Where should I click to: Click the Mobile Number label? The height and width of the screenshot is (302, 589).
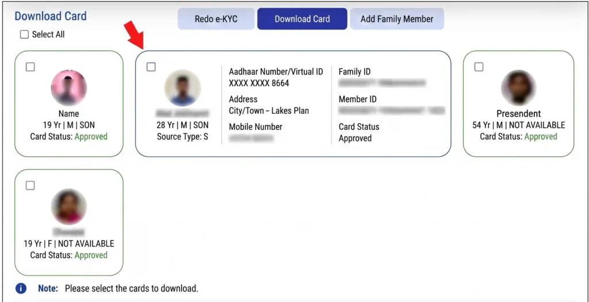255,127
